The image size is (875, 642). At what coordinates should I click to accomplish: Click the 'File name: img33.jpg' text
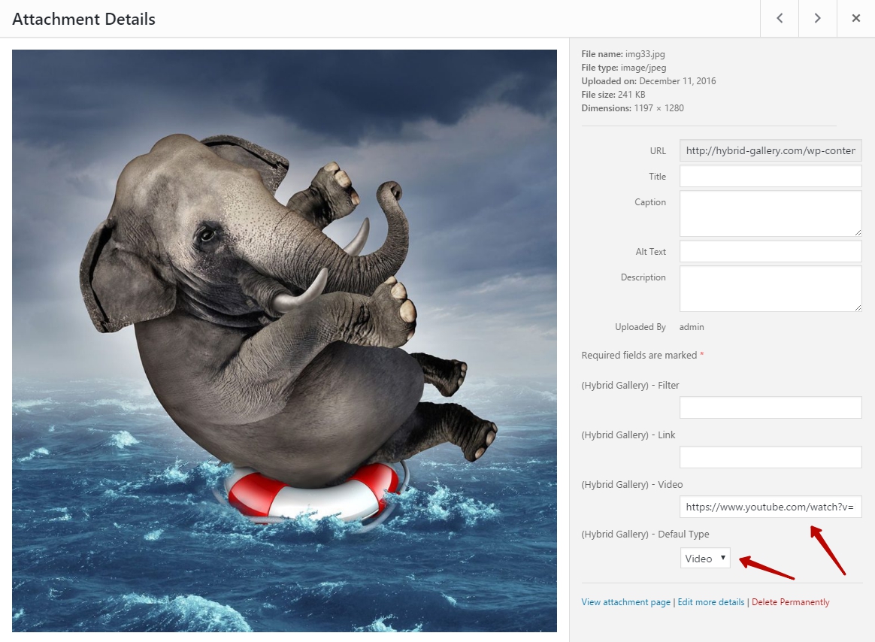click(622, 54)
